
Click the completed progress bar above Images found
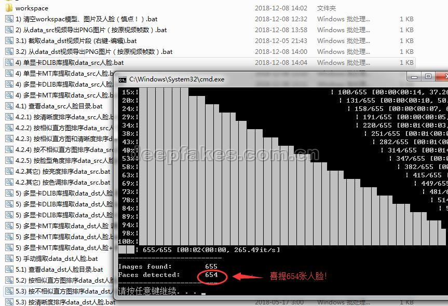(x=126, y=250)
